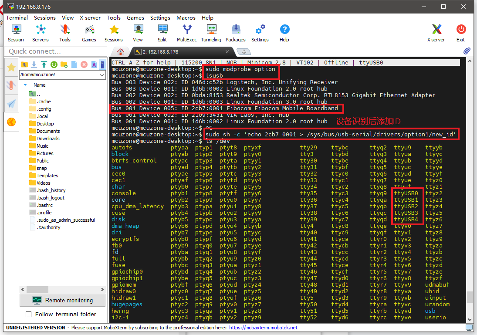Open the swiss-knife Tools sidebar tab
477x335 pixels.
pyautogui.click(x=11, y=85)
